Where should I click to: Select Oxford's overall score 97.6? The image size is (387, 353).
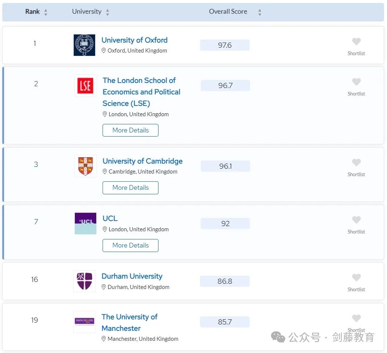click(225, 45)
